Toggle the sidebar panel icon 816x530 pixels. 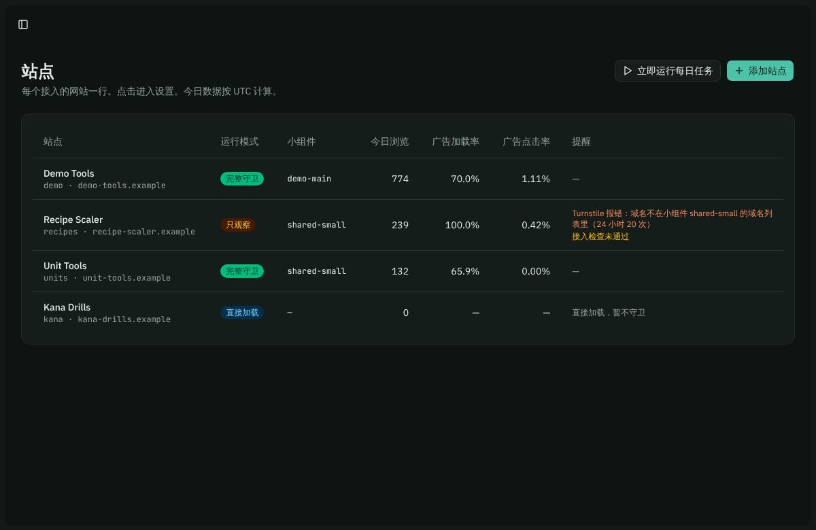pos(23,24)
